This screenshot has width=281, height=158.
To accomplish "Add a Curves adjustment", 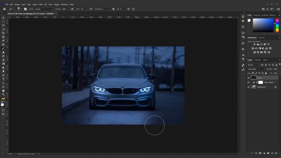I will [262, 44].
